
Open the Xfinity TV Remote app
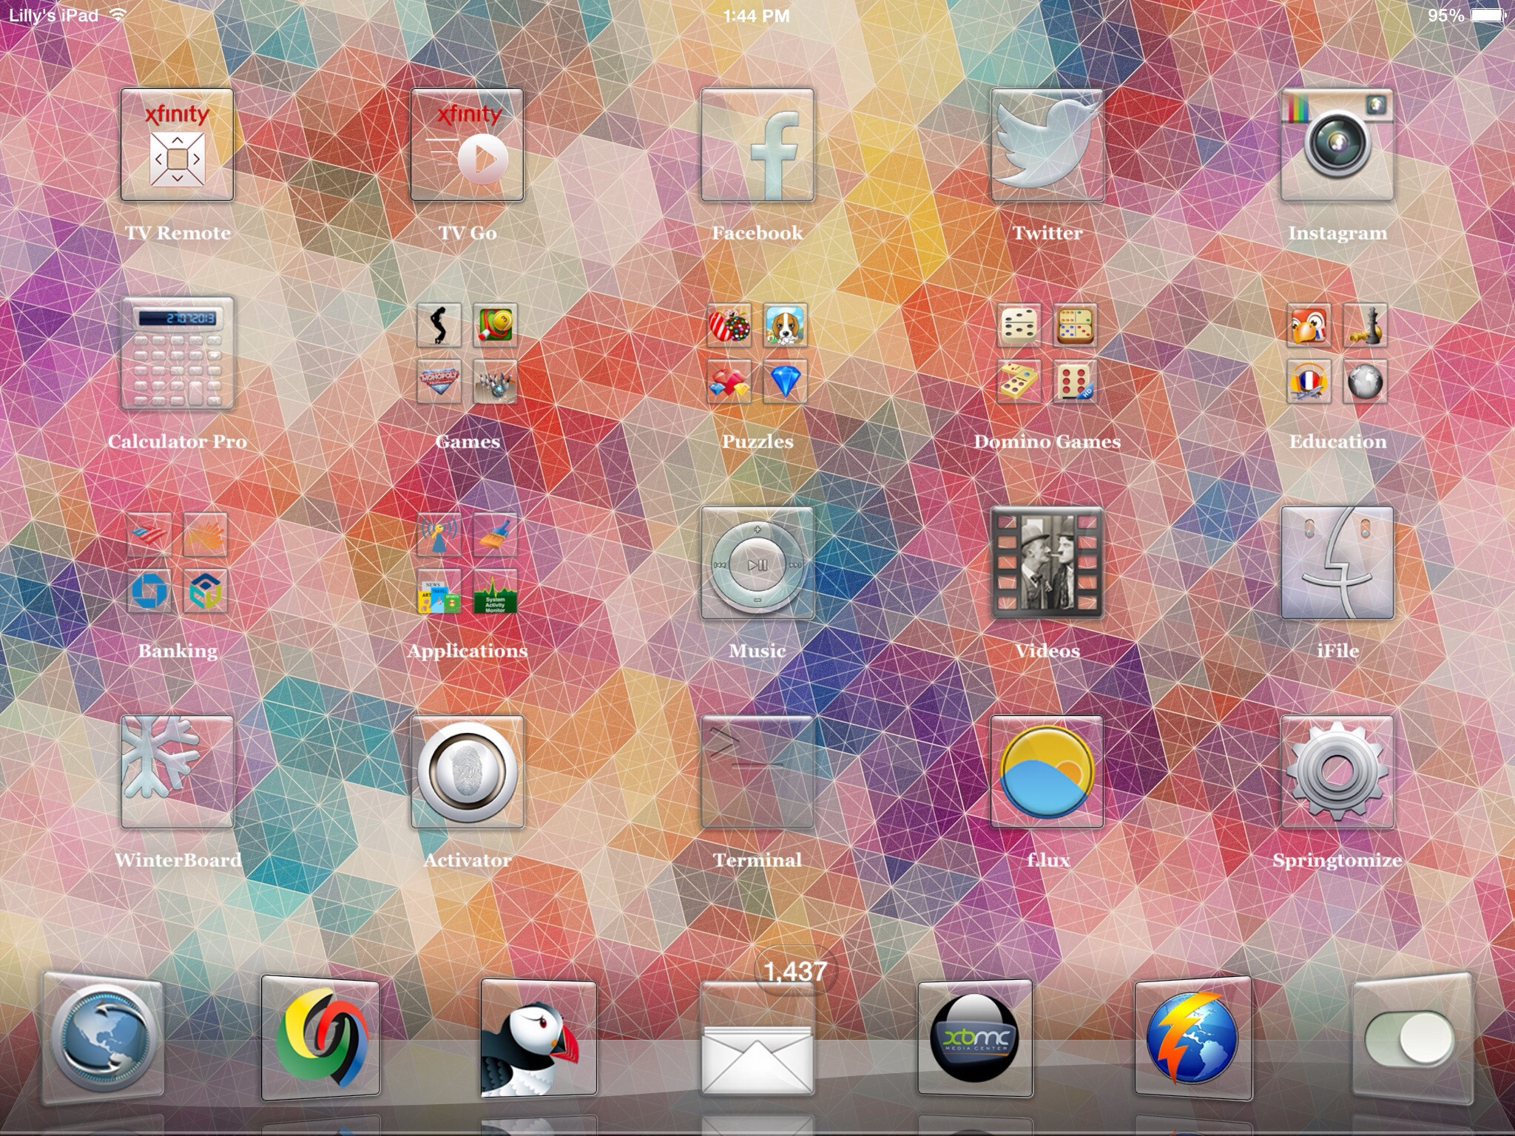[177, 145]
